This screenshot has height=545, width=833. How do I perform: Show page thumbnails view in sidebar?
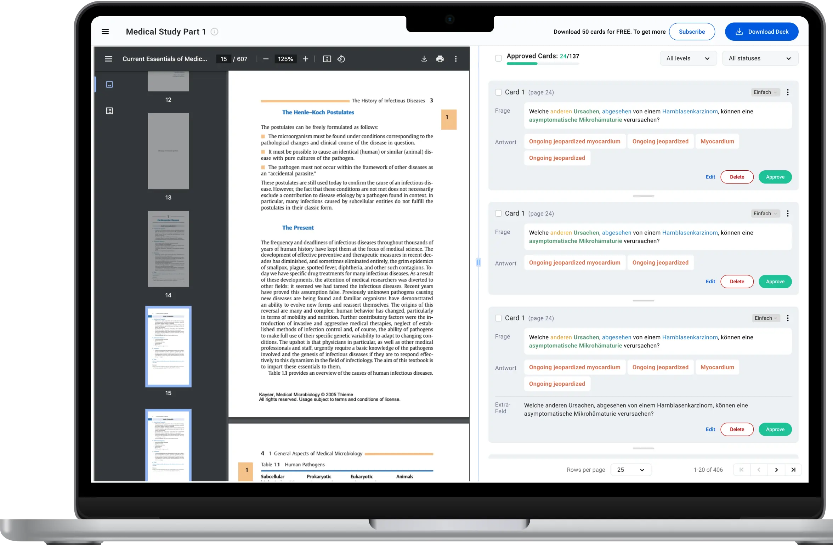[109, 84]
